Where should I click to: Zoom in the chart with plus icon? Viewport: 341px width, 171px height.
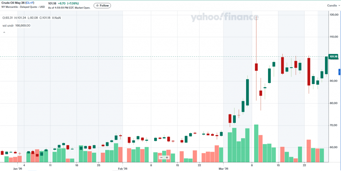point(167,157)
